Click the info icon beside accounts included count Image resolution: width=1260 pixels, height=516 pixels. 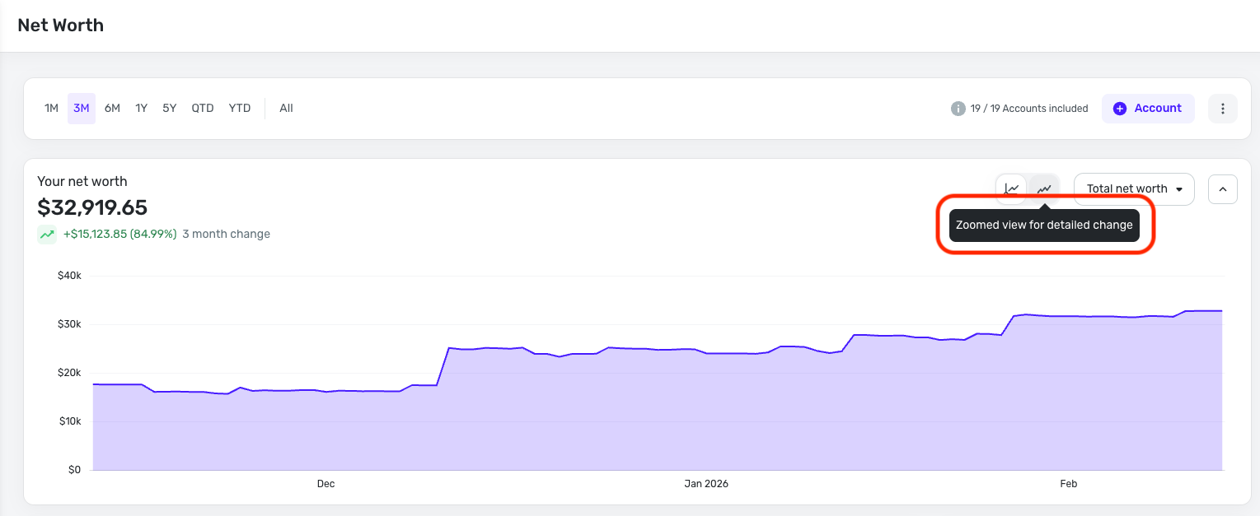tap(958, 108)
